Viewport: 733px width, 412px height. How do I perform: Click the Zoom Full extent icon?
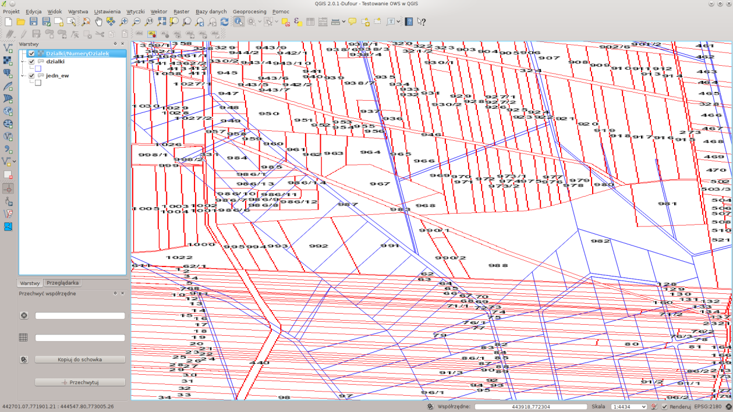coord(162,22)
